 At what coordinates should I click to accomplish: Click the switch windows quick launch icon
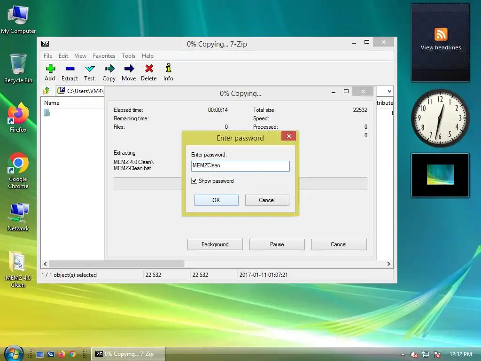[51, 354]
